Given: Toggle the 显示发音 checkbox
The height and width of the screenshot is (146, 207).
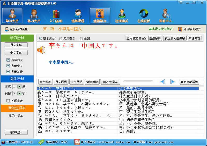Looking at the screenshot, I should [8, 72].
